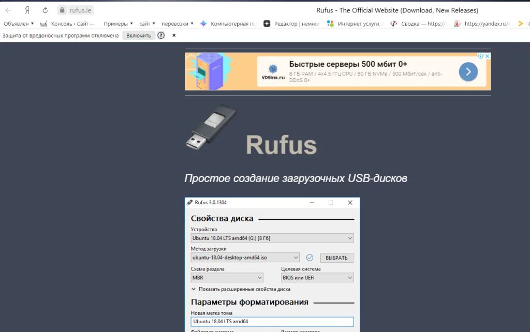Close the VDSina advertisement
This screenshot has width=530, height=332.
(487, 56)
